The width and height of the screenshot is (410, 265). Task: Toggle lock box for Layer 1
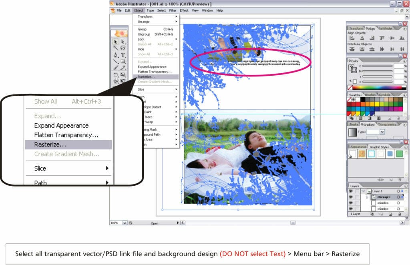coord(357,191)
